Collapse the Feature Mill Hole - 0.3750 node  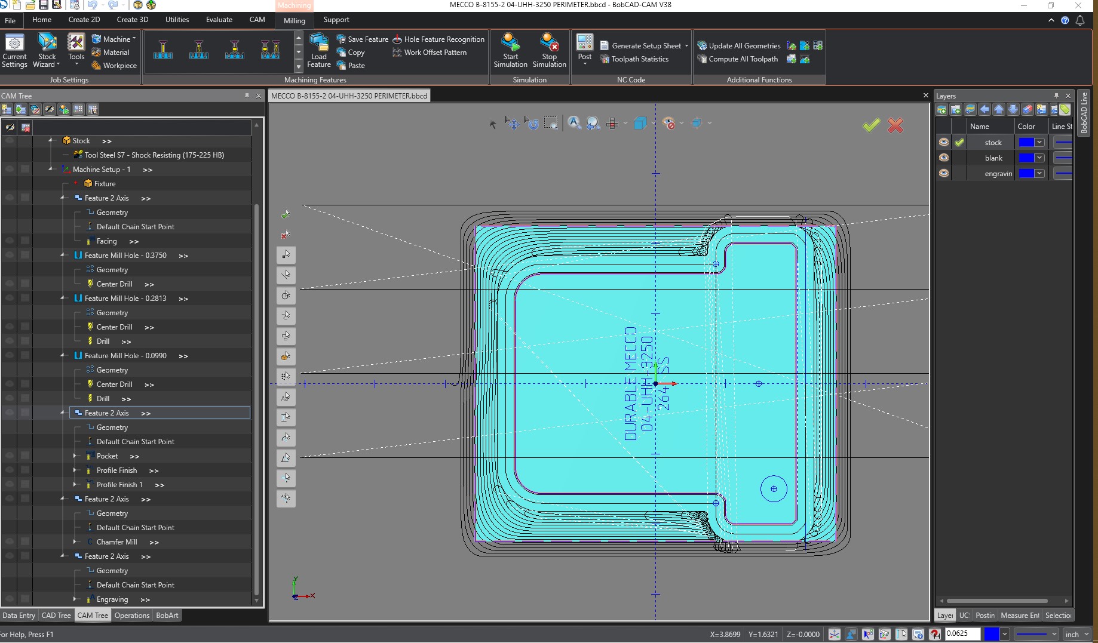click(63, 256)
